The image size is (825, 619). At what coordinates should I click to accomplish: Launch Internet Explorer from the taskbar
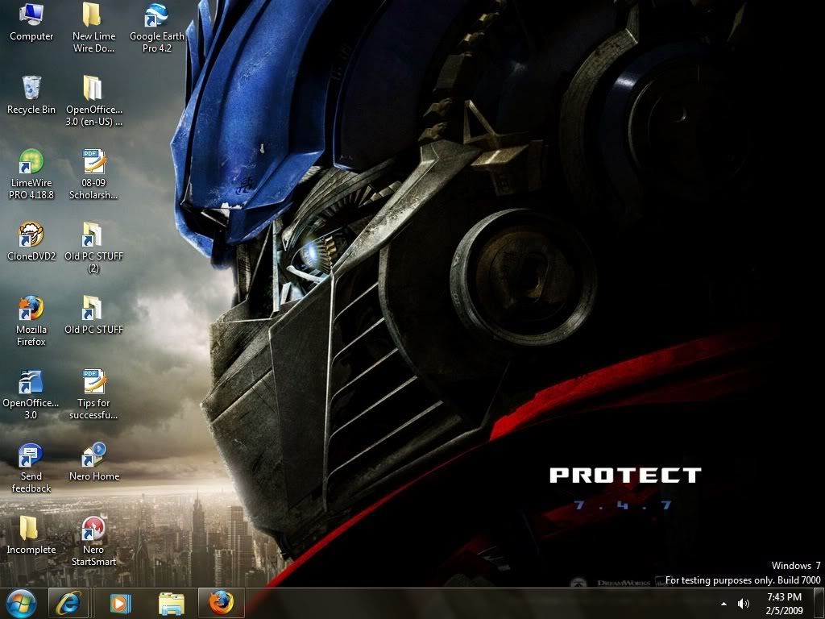pyautogui.click(x=68, y=602)
